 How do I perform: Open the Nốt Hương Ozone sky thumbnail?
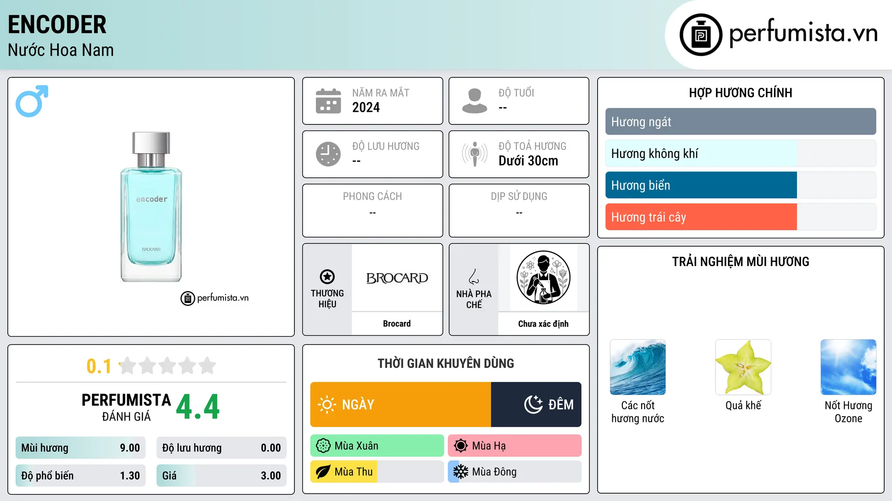coord(848,367)
